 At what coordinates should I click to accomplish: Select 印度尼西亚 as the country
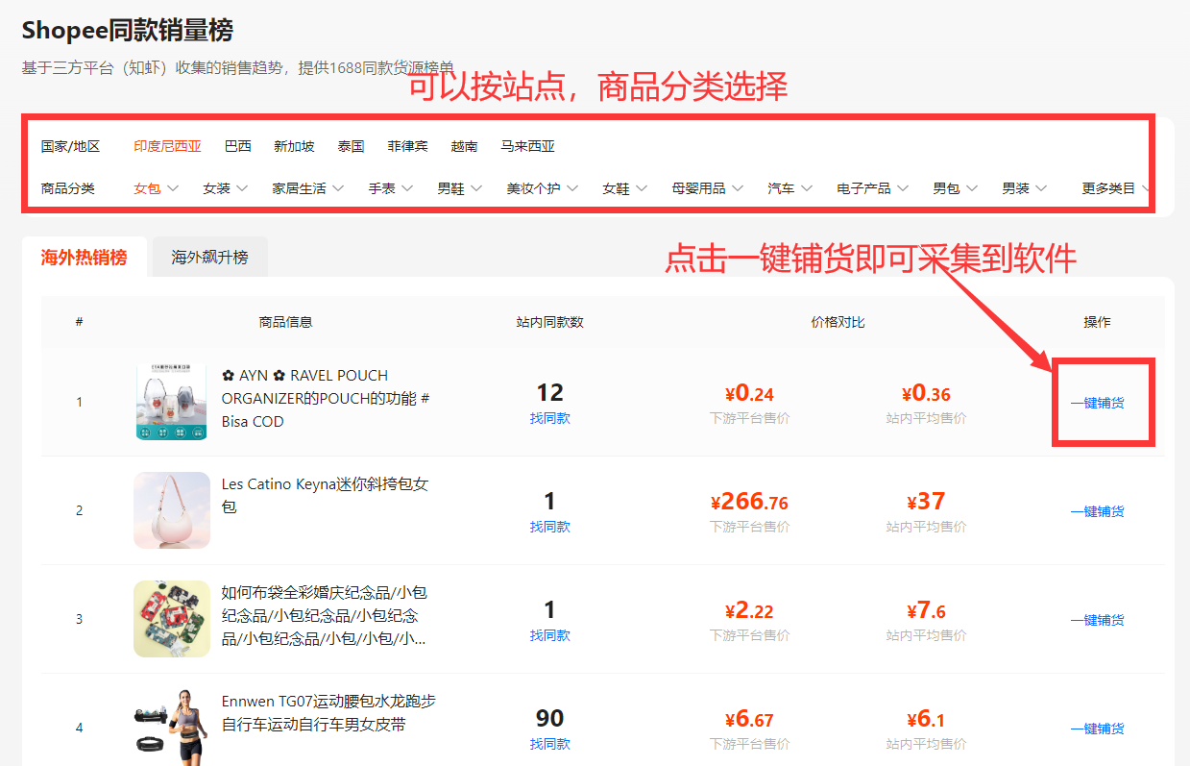click(167, 146)
